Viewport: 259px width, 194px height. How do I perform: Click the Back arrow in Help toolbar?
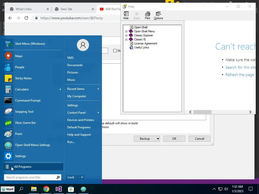[137, 15]
